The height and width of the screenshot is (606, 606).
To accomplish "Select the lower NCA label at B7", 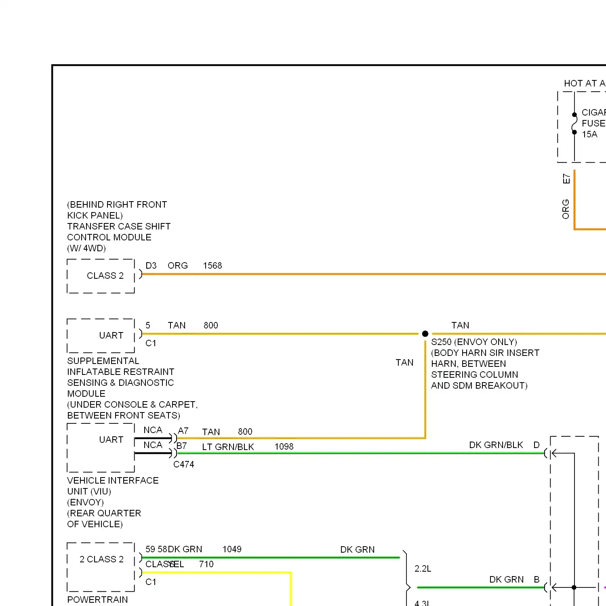I will (x=153, y=445).
